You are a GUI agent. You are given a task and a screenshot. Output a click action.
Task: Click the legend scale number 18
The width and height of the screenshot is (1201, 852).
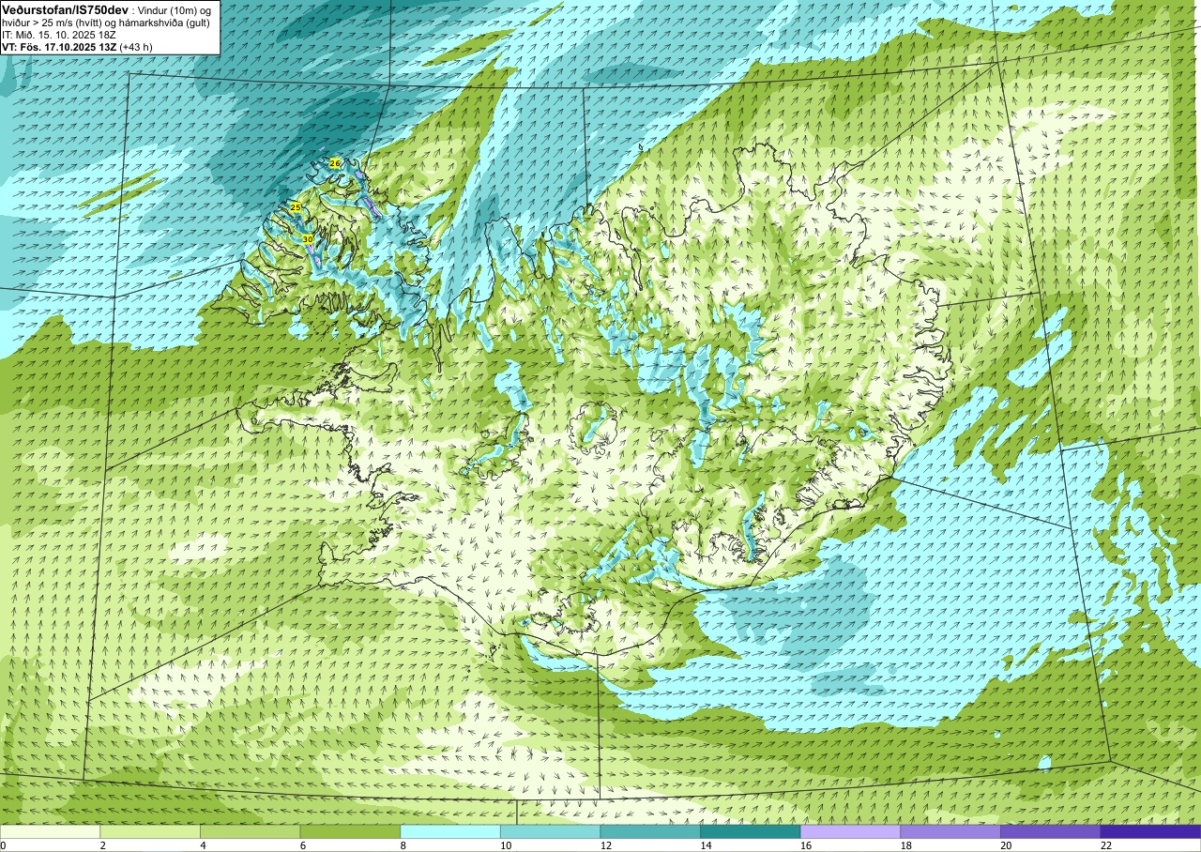(x=905, y=845)
